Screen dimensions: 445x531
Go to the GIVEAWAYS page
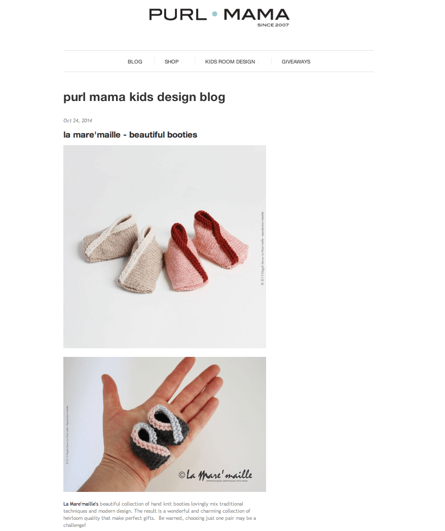point(296,61)
